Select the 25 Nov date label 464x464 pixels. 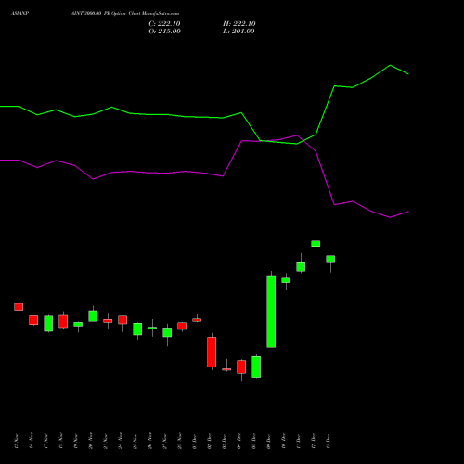(135, 441)
